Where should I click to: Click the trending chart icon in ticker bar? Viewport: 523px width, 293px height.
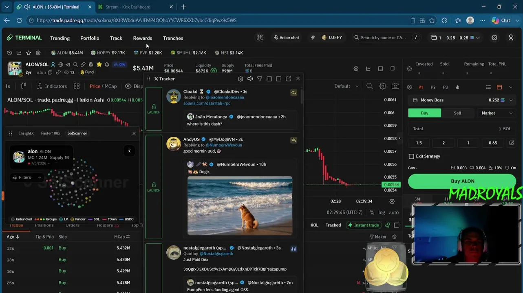19,53
